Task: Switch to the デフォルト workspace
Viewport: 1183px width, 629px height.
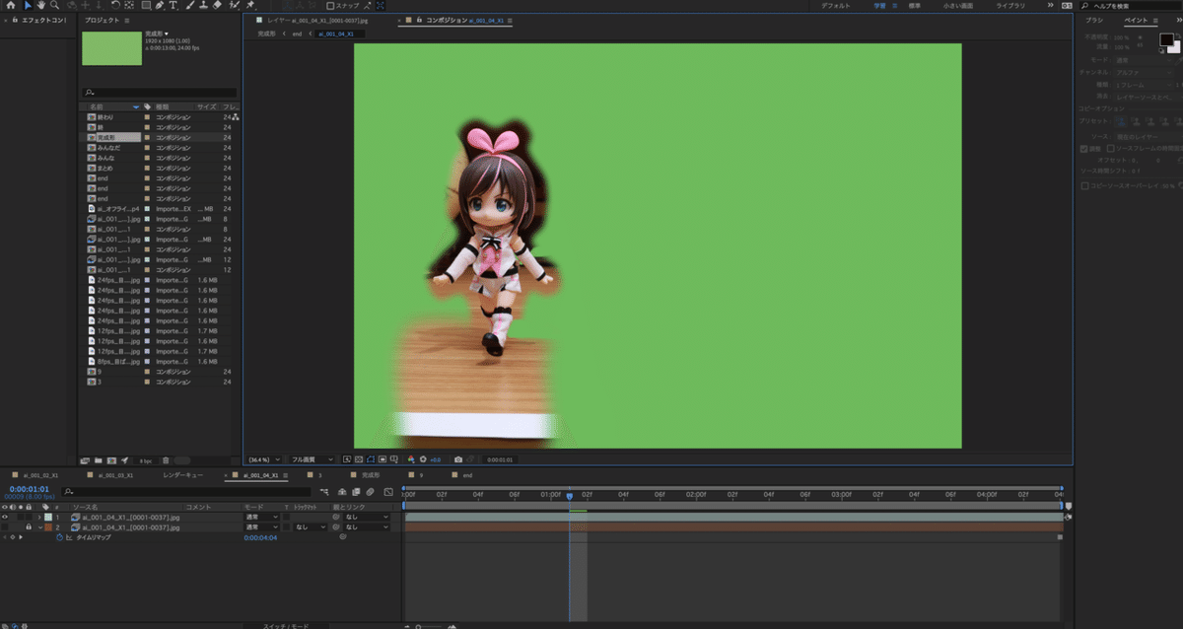Action: 836,5
